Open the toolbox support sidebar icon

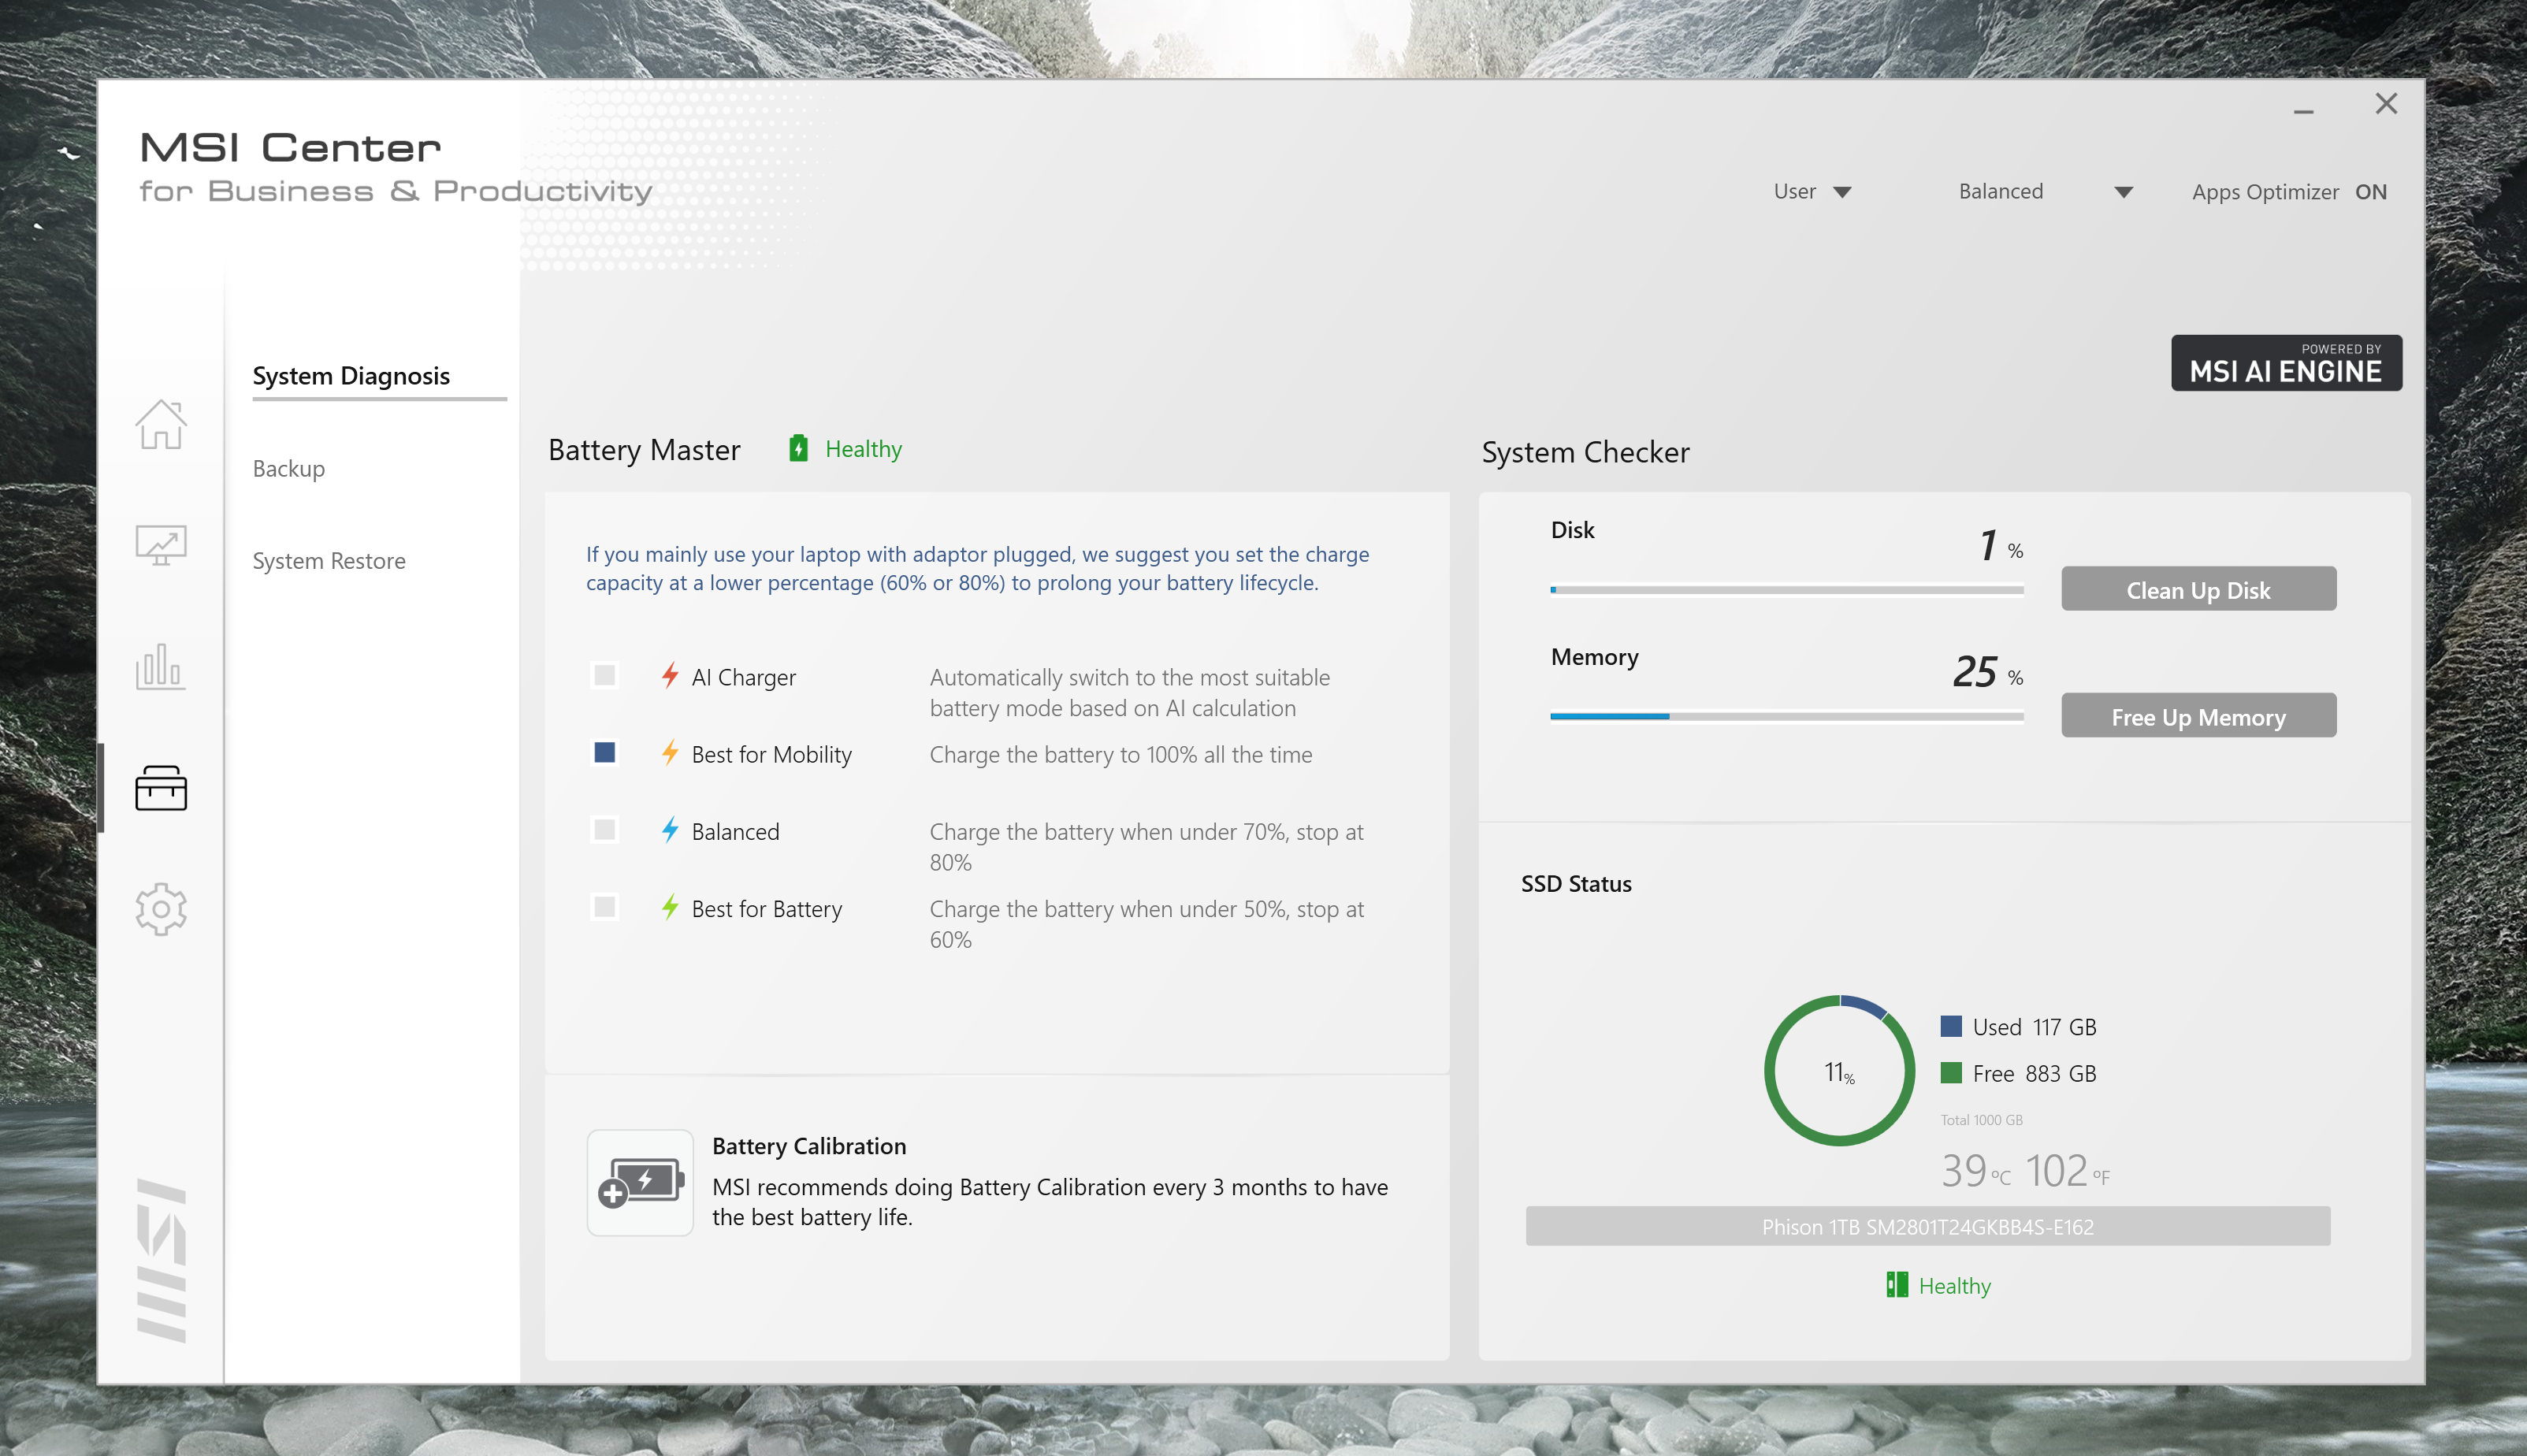[161, 788]
